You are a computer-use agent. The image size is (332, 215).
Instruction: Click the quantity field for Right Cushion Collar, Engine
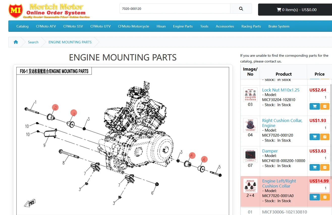(x=319, y=128)
